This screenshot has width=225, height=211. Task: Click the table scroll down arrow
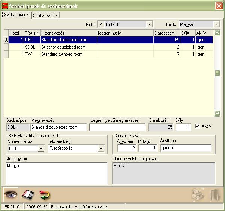[x=217, y=113]
